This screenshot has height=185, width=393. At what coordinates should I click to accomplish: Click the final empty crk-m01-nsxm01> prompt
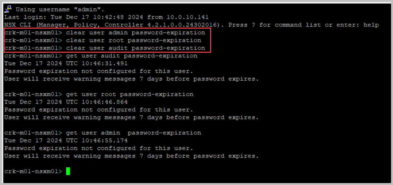point(33,172)
